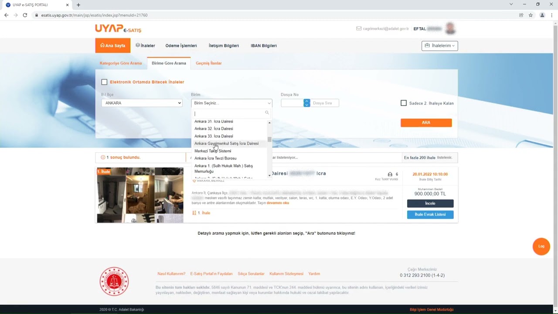Click Bilgi İşlem Genel Müdürlüğü link
558x314 pixels.
coord(432,310)
